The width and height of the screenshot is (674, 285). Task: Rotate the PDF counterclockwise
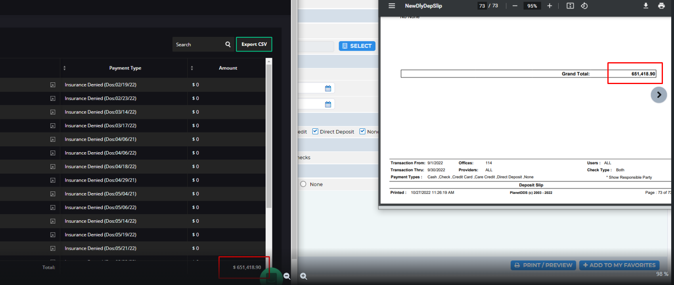[x=584, y=6]
